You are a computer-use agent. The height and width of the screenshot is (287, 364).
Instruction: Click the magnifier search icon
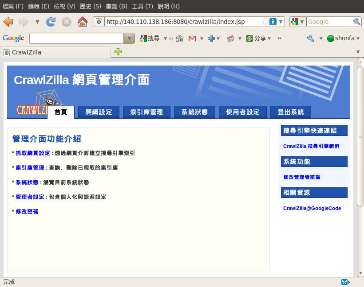pos(357,22)
